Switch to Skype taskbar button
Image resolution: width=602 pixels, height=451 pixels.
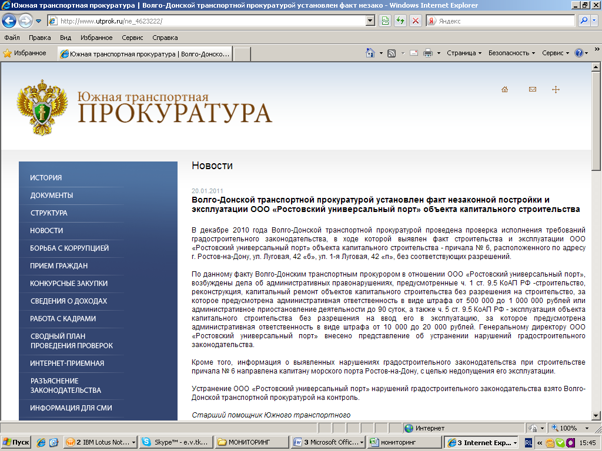point(176,442)
